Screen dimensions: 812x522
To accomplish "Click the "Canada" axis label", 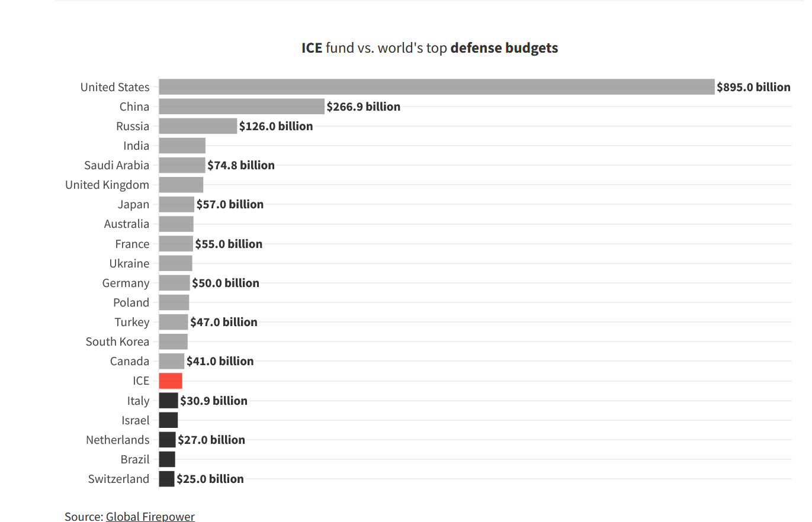I will (x=130, y=361).
